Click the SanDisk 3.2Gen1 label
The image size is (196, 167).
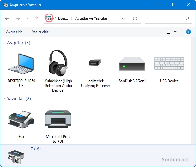tap(132, 81)
